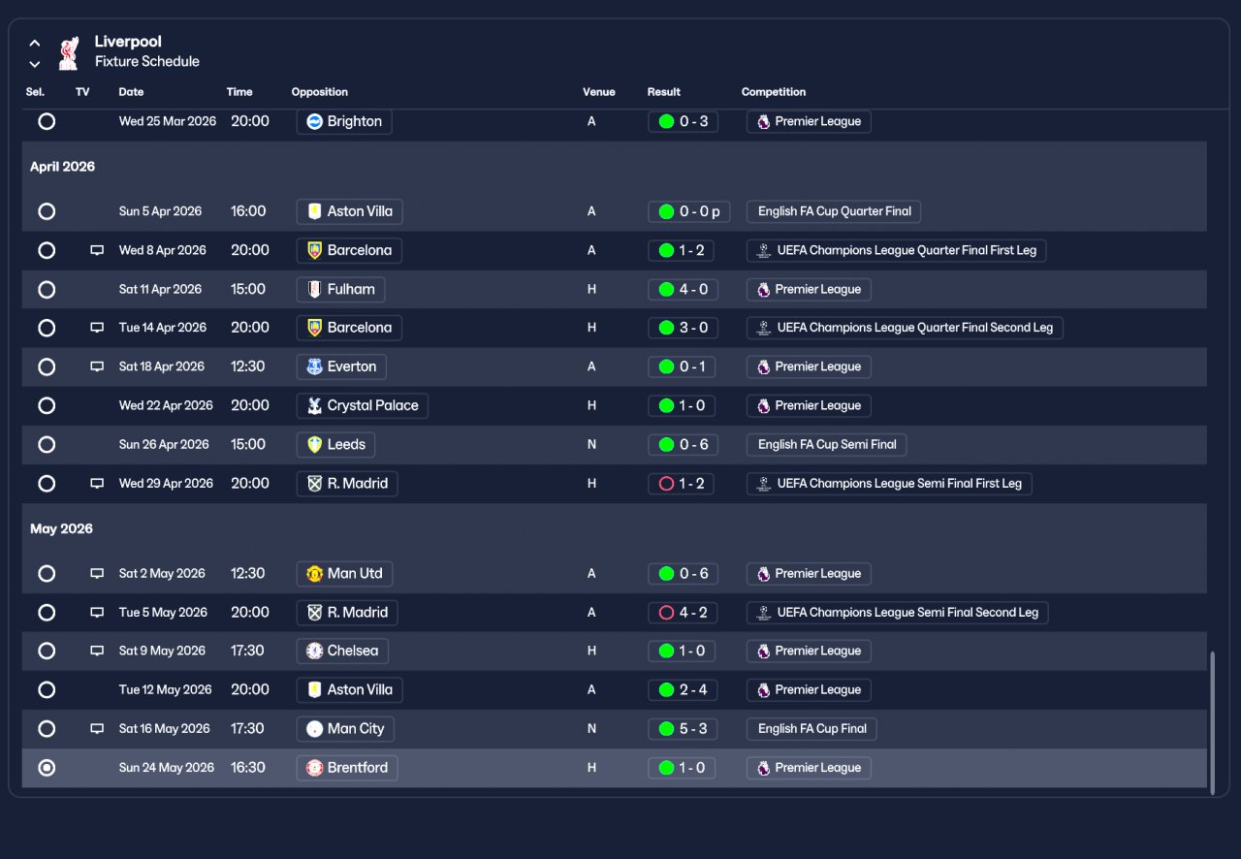Open the 4 - 0 result against Fulham

683,289
